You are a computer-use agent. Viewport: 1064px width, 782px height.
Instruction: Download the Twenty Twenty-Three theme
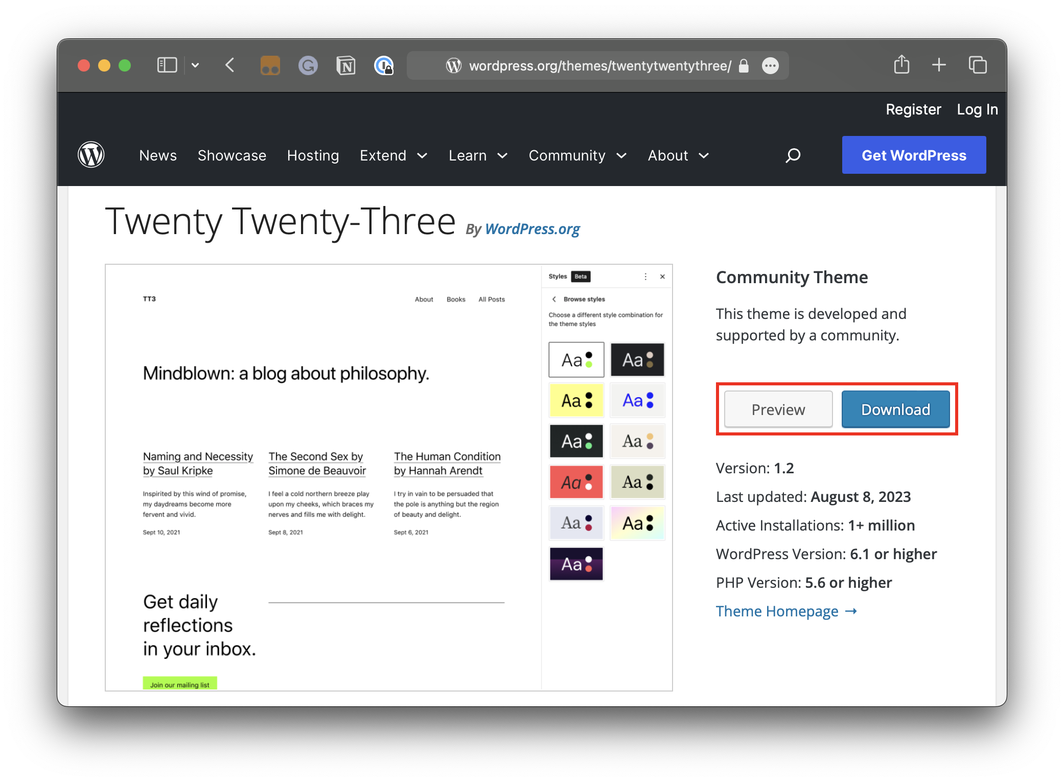(x=896, y=409)
